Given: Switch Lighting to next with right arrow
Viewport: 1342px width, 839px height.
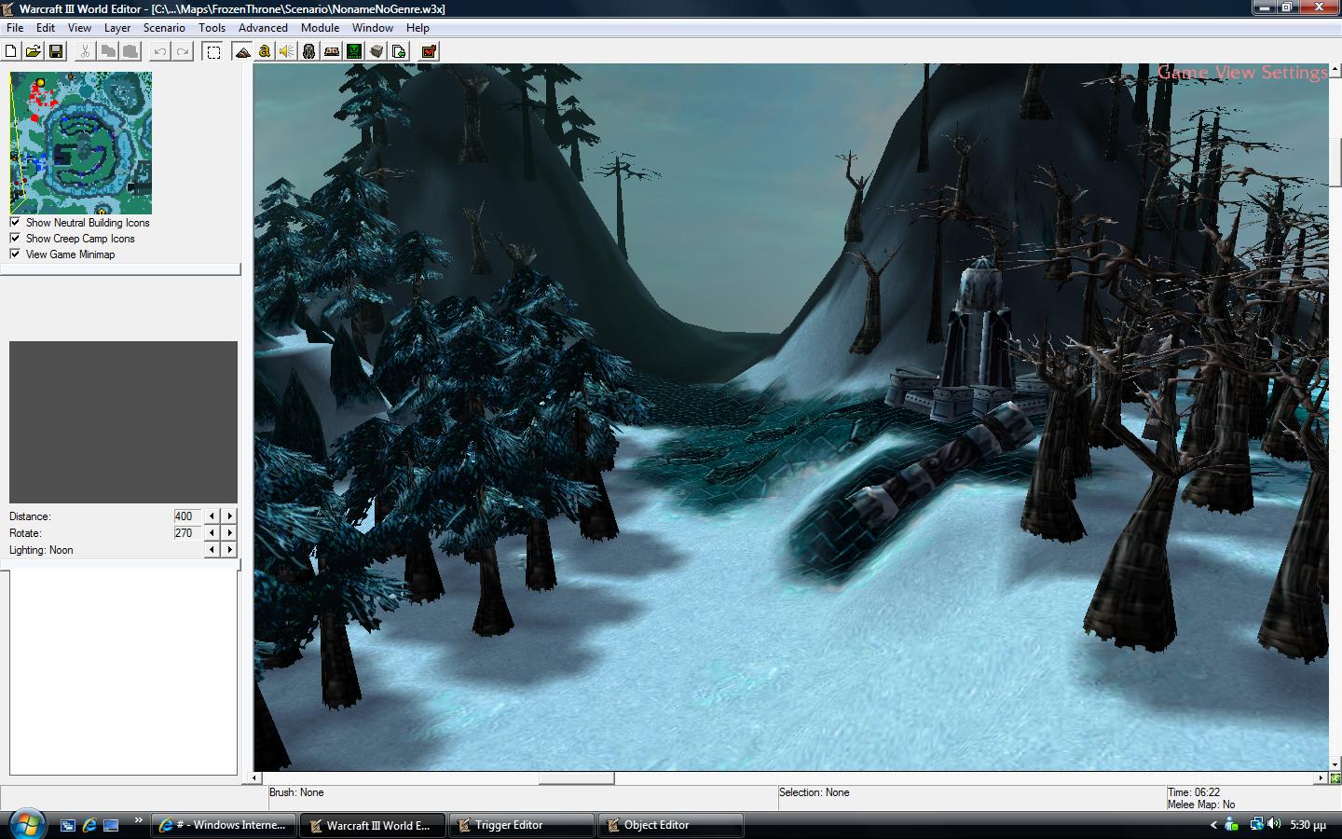Looking at the screenshot, I should pyautogui.click(x=230, y=549).
